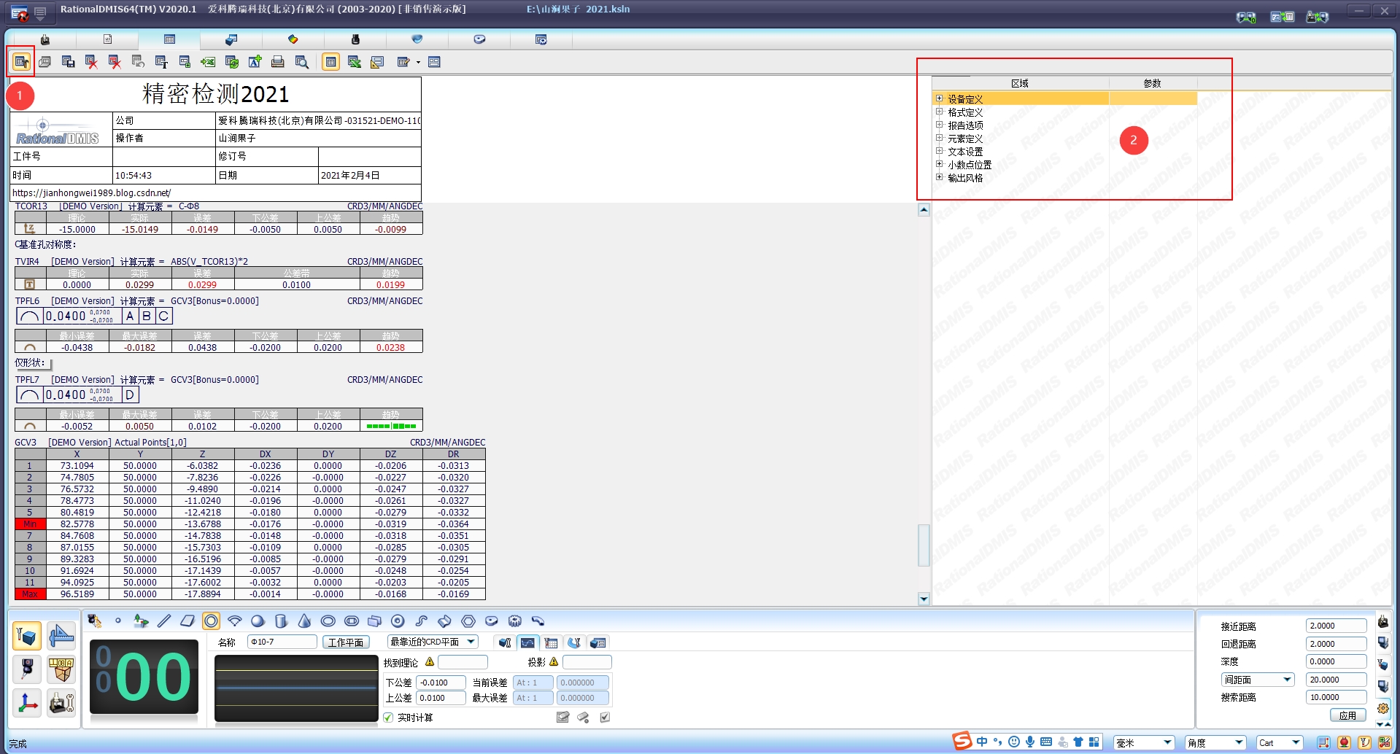This screenshot has width=1400, height=754.
Task: Select the sphere feature tool
Action: pyautogui.click(x=258, y=621)
